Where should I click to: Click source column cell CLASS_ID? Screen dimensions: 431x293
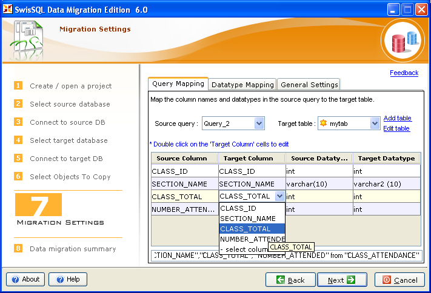(185, 171)
